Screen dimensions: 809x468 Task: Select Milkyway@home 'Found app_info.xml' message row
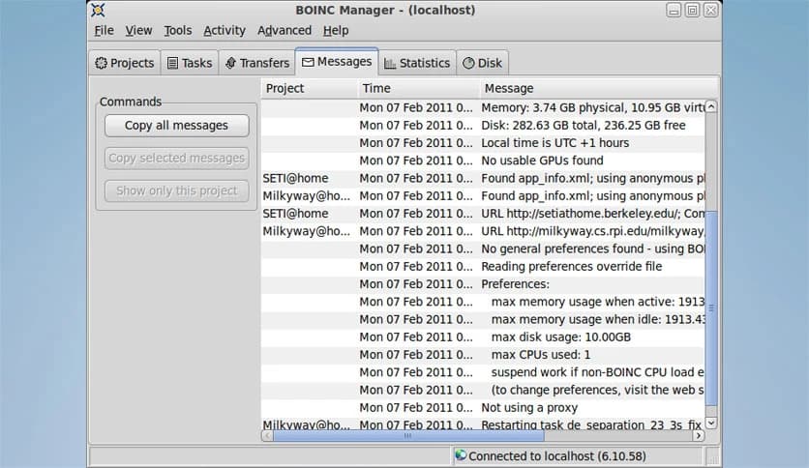483,196
